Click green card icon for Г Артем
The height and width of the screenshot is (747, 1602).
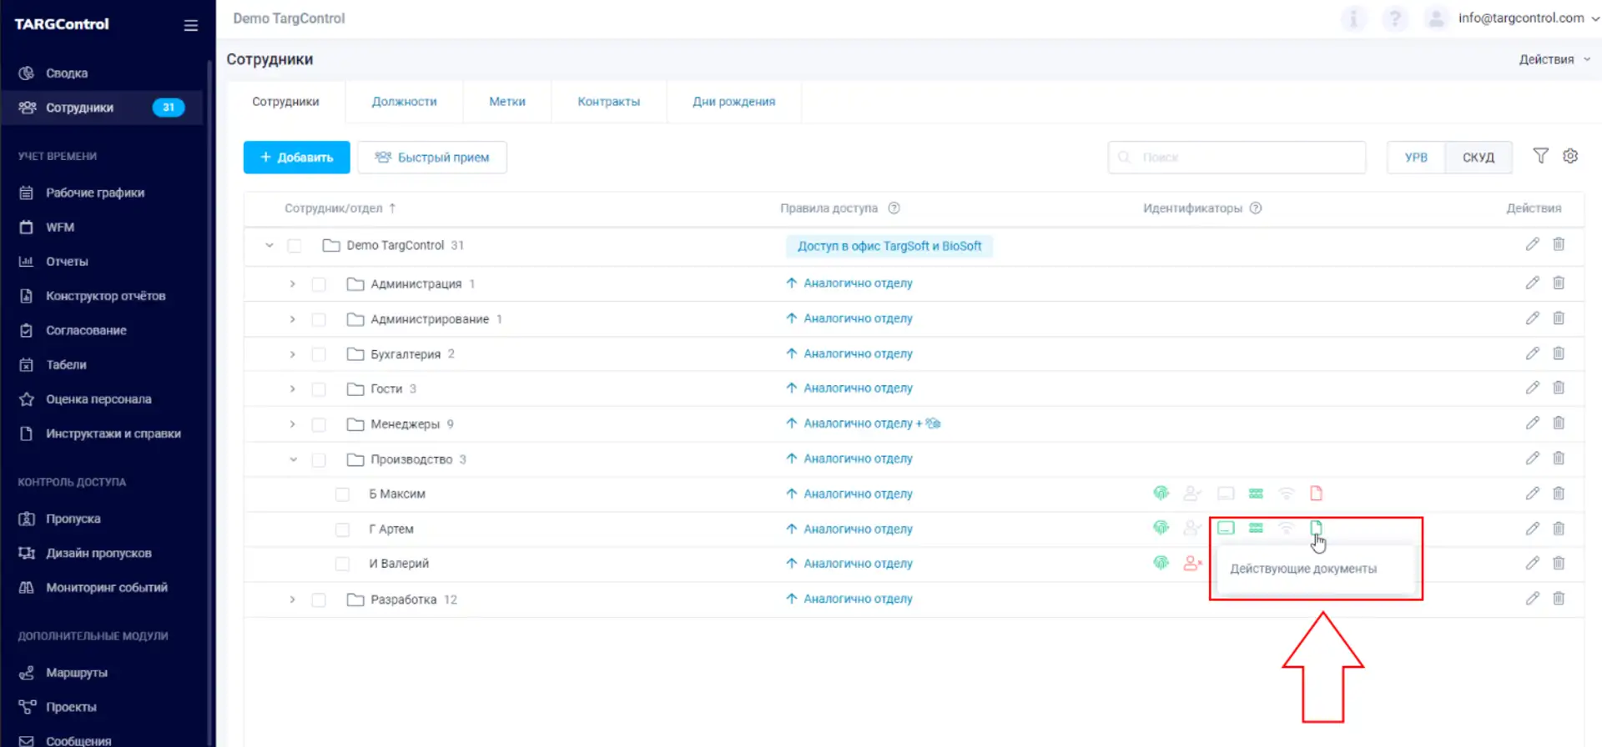point(1225,528)
